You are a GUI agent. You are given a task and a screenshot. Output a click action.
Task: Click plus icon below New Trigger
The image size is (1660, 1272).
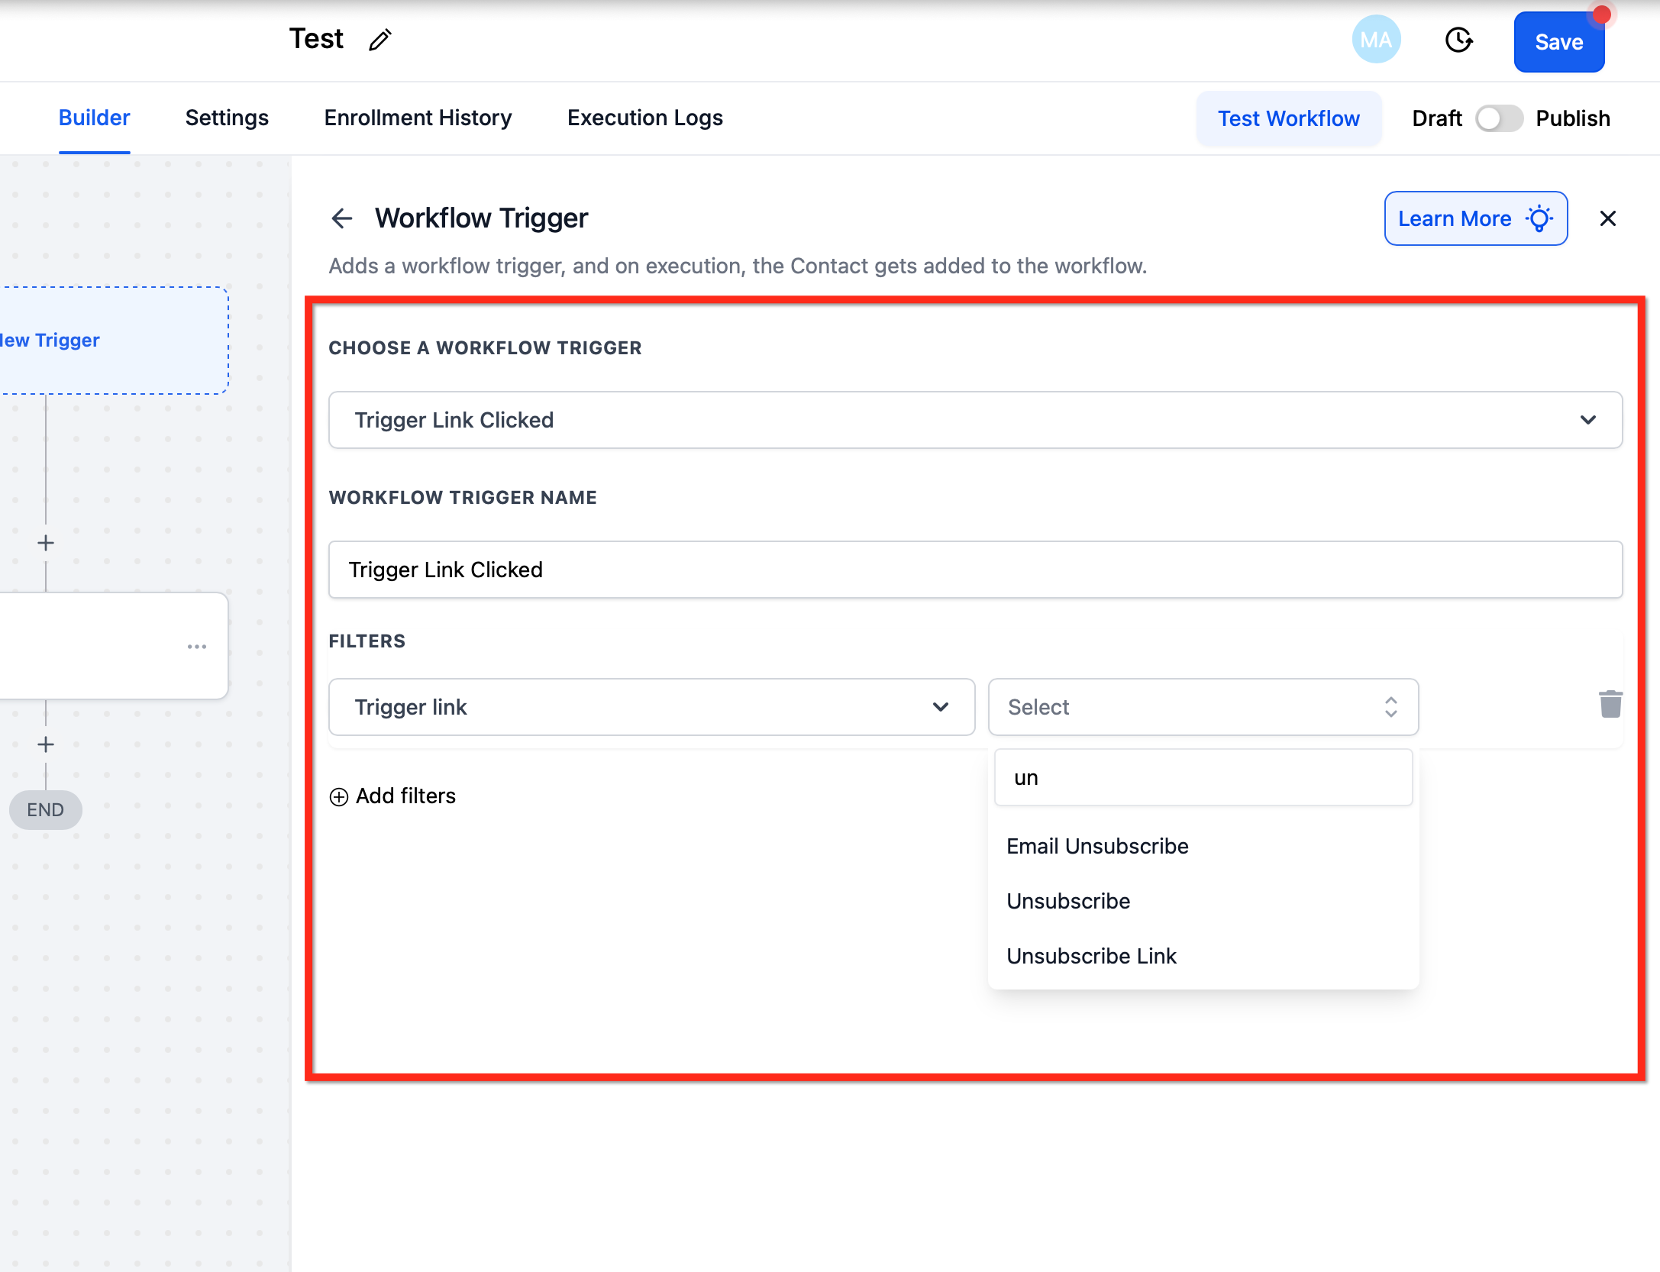pos(46,543)
